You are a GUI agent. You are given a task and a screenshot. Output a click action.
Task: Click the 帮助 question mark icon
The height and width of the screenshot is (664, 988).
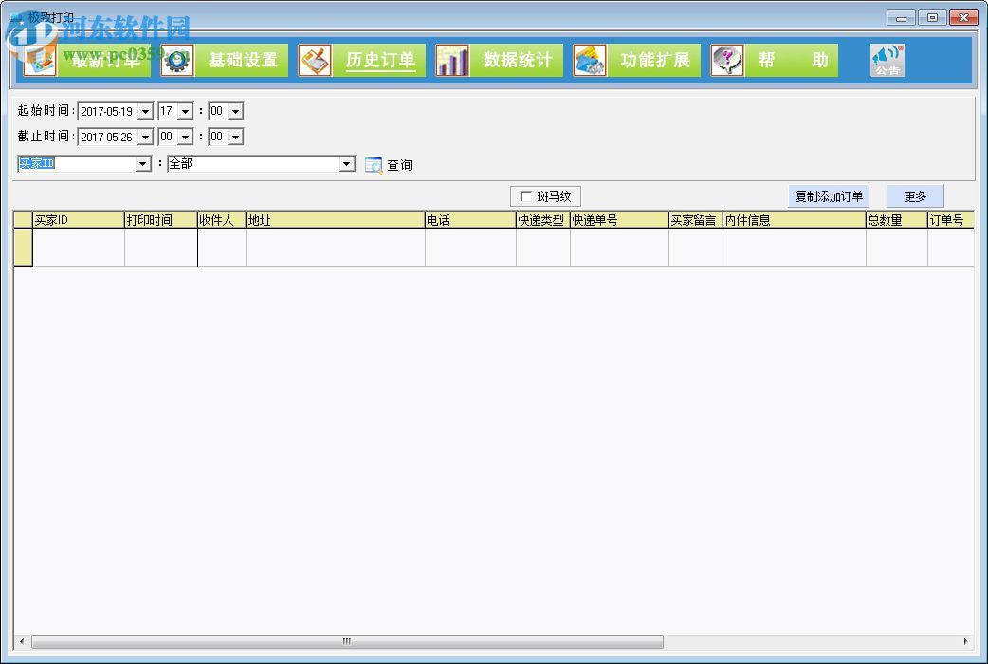(727, 61)
